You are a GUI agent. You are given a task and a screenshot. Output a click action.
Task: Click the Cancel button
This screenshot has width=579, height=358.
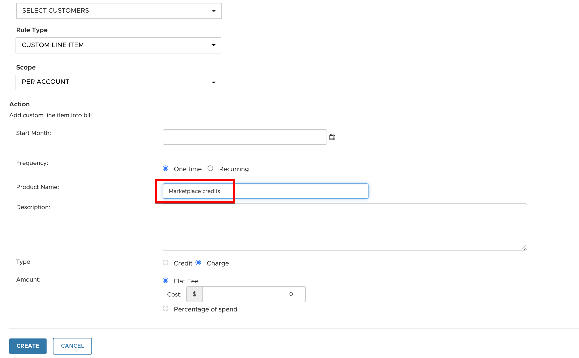[x=72, y=346]
